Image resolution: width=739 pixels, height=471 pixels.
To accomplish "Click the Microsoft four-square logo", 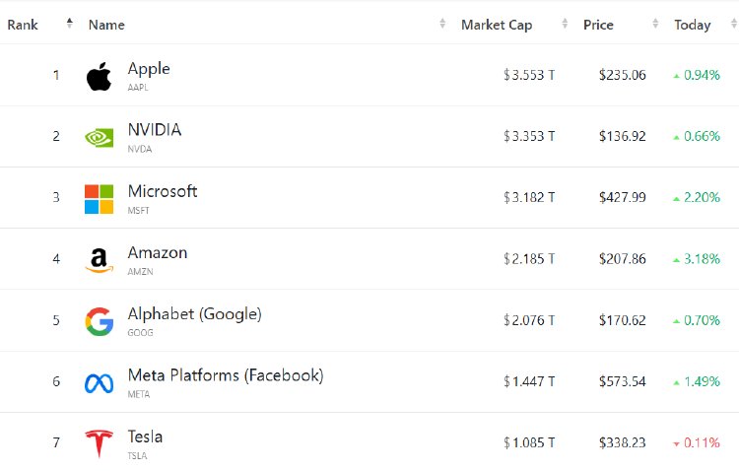I will (x=99, y=199).
